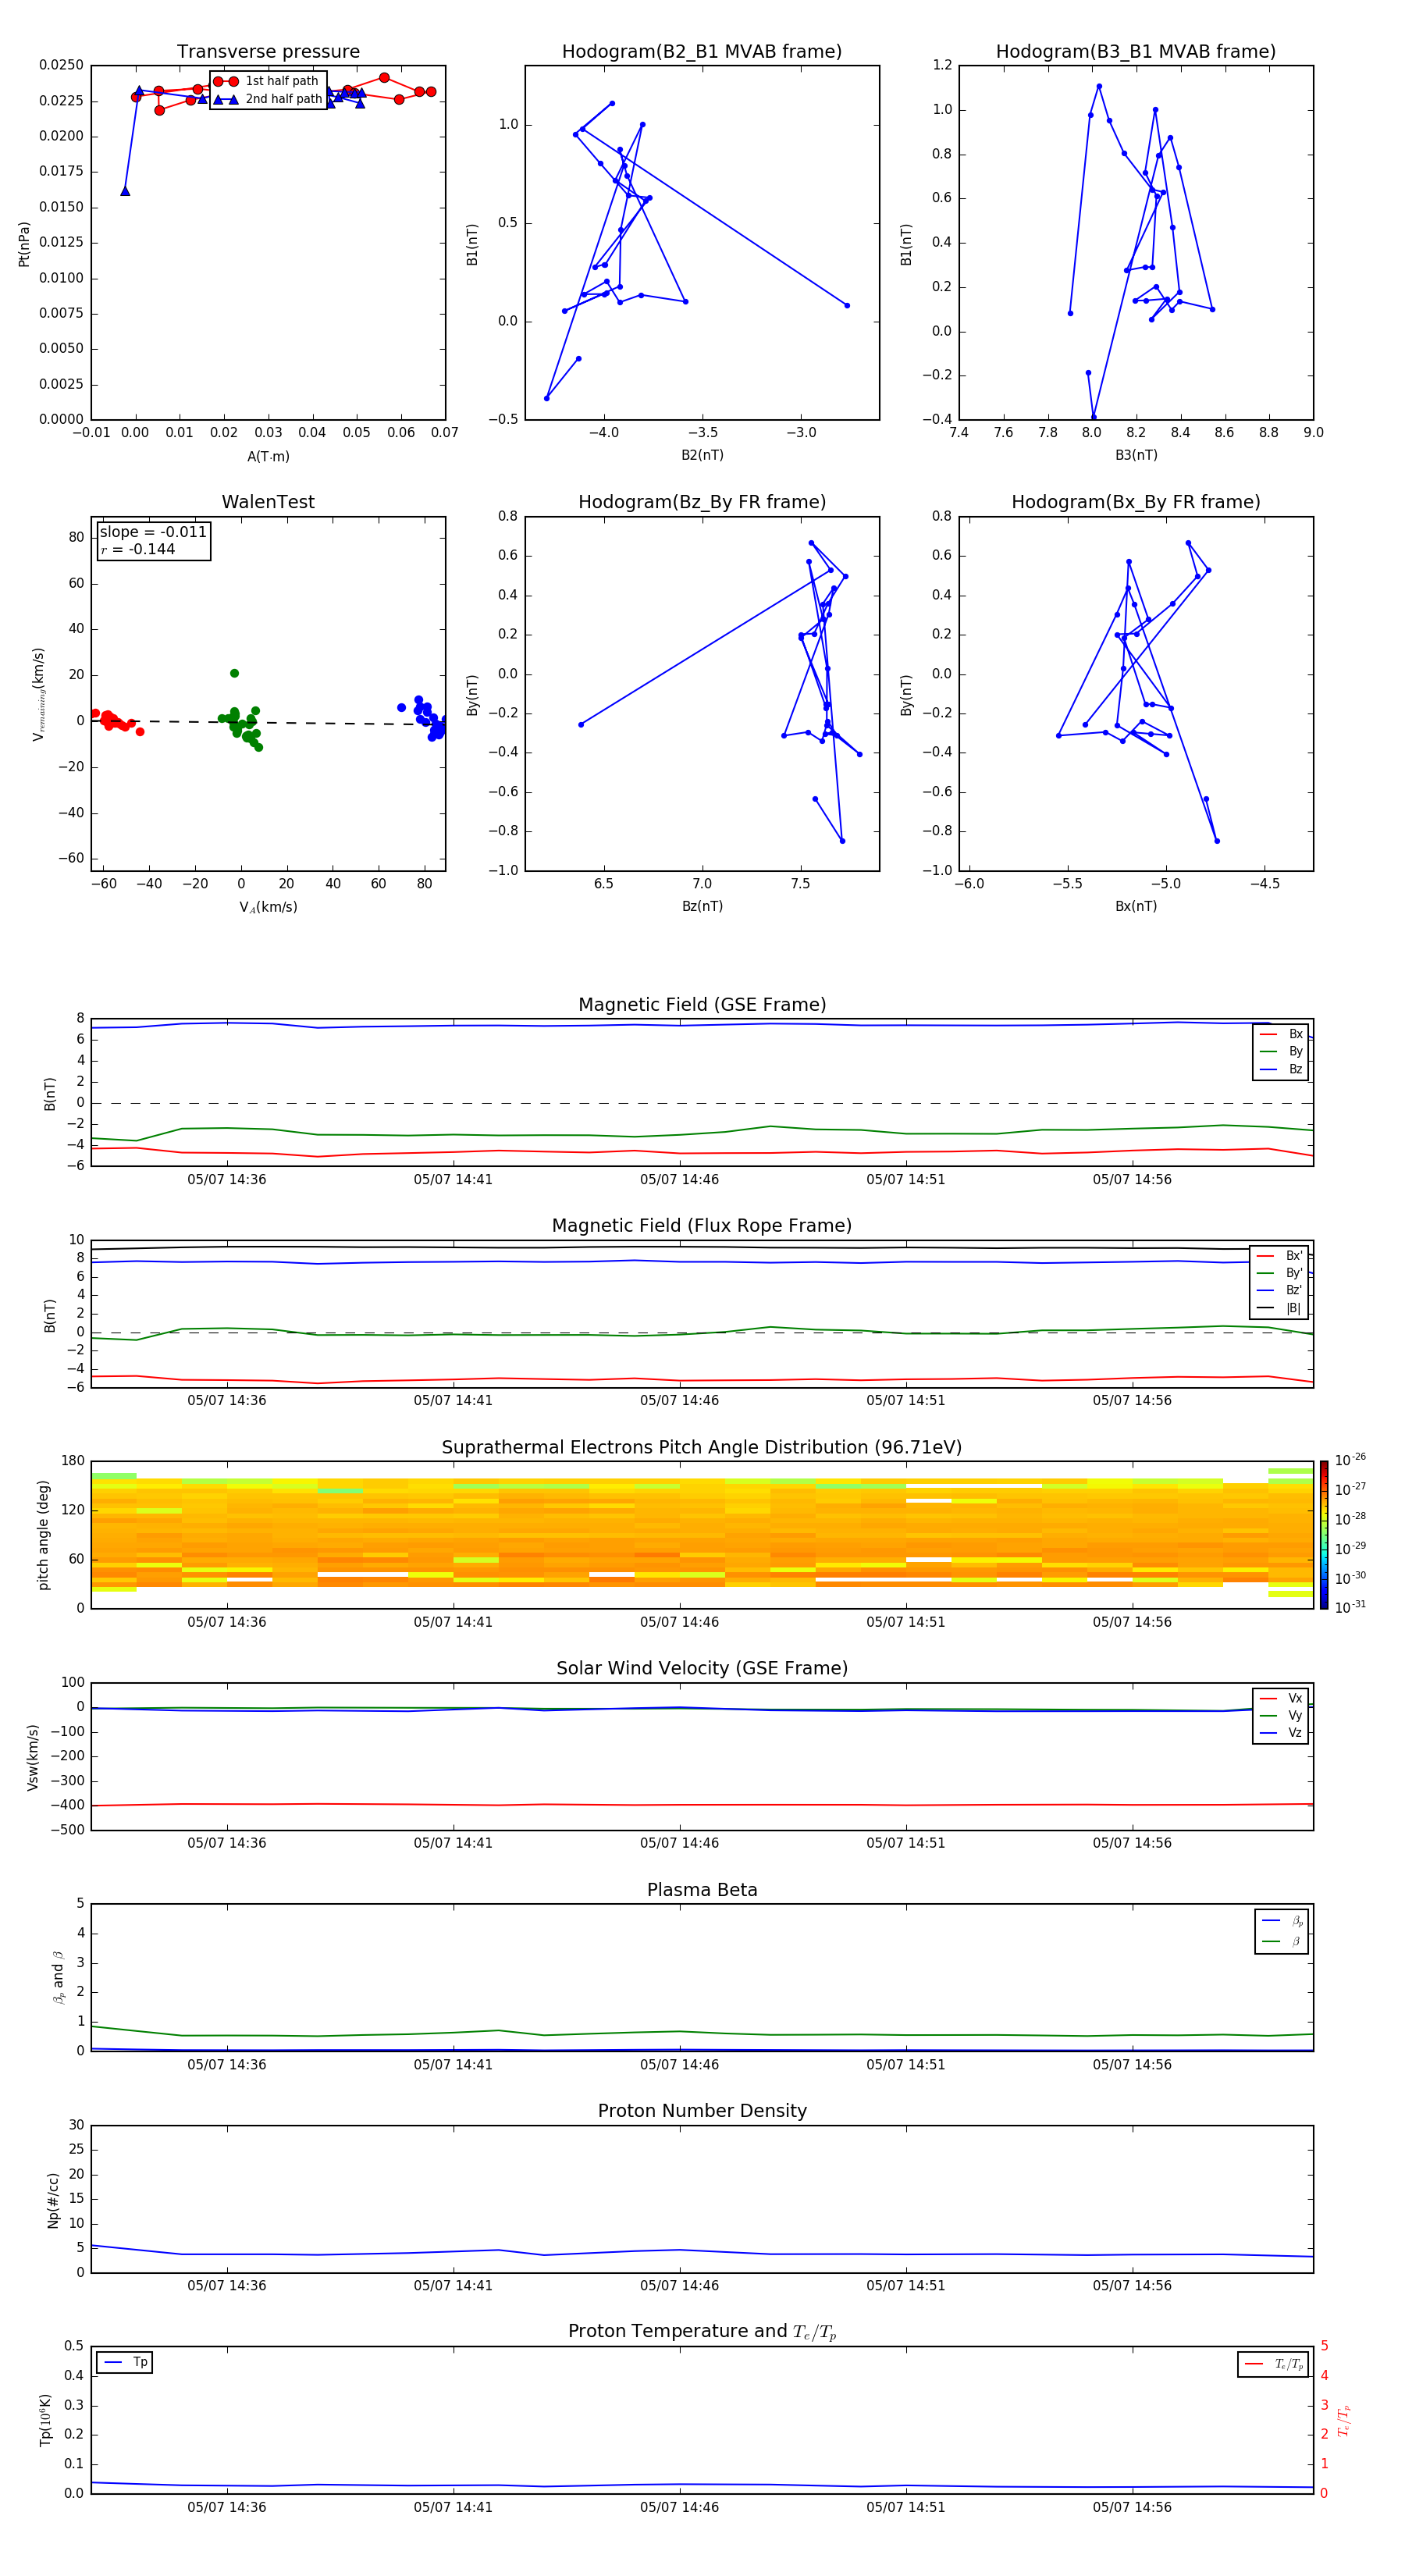Click the far-right data point in B2_B1 hodogram
This screenshot has height=2576, width=1405.
tap(847, 305)
